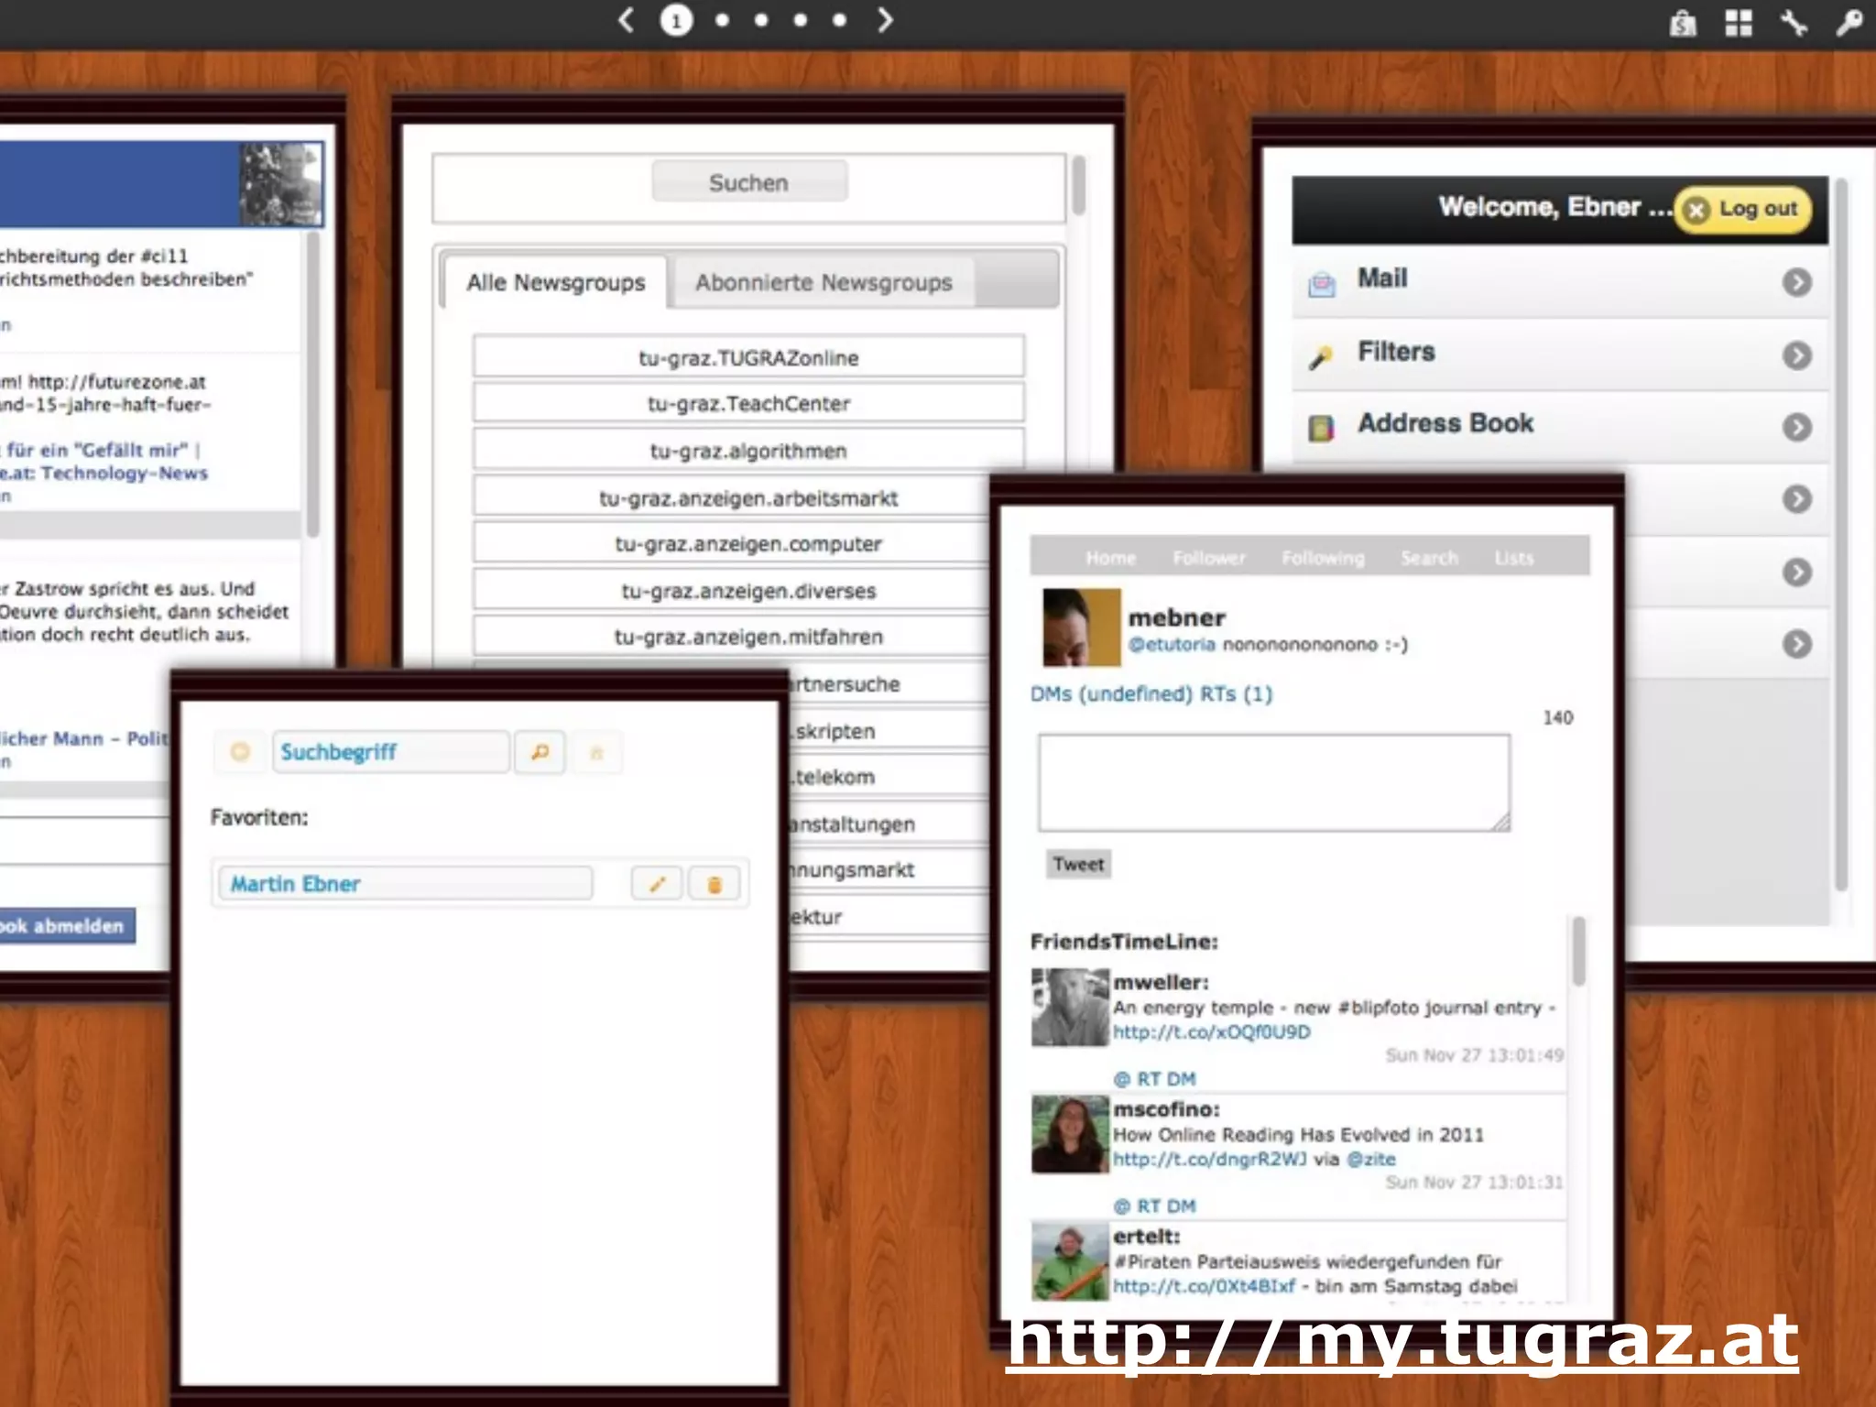Select the third page indicator dot
Viewport: 1876px width, 1407px height.
click(761, 20)
